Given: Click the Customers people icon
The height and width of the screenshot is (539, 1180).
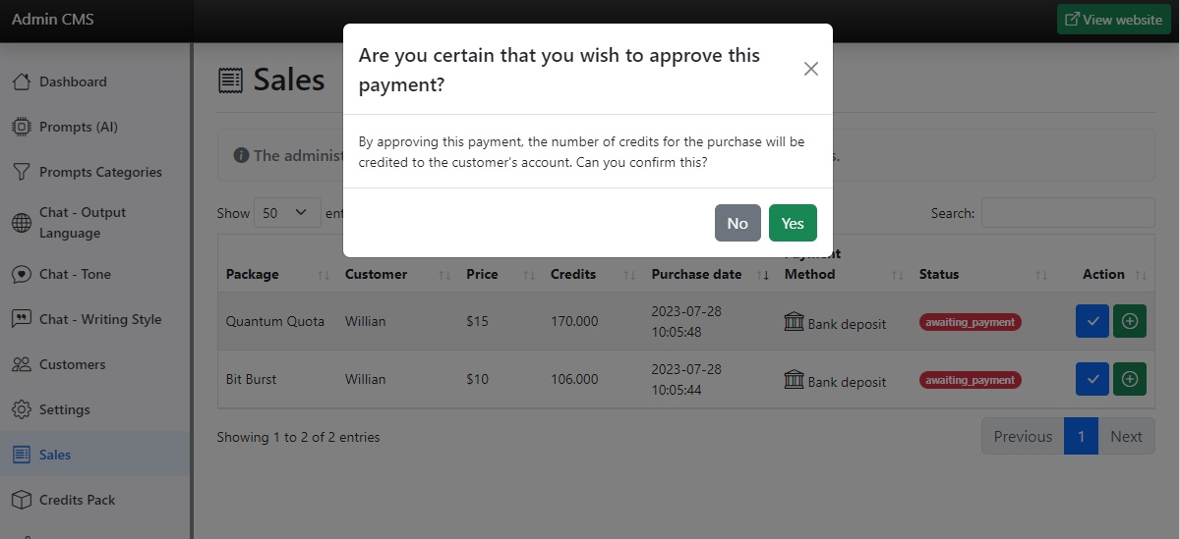Looking at the screenshot, I should pyautogui.click(x=22, y=364).
